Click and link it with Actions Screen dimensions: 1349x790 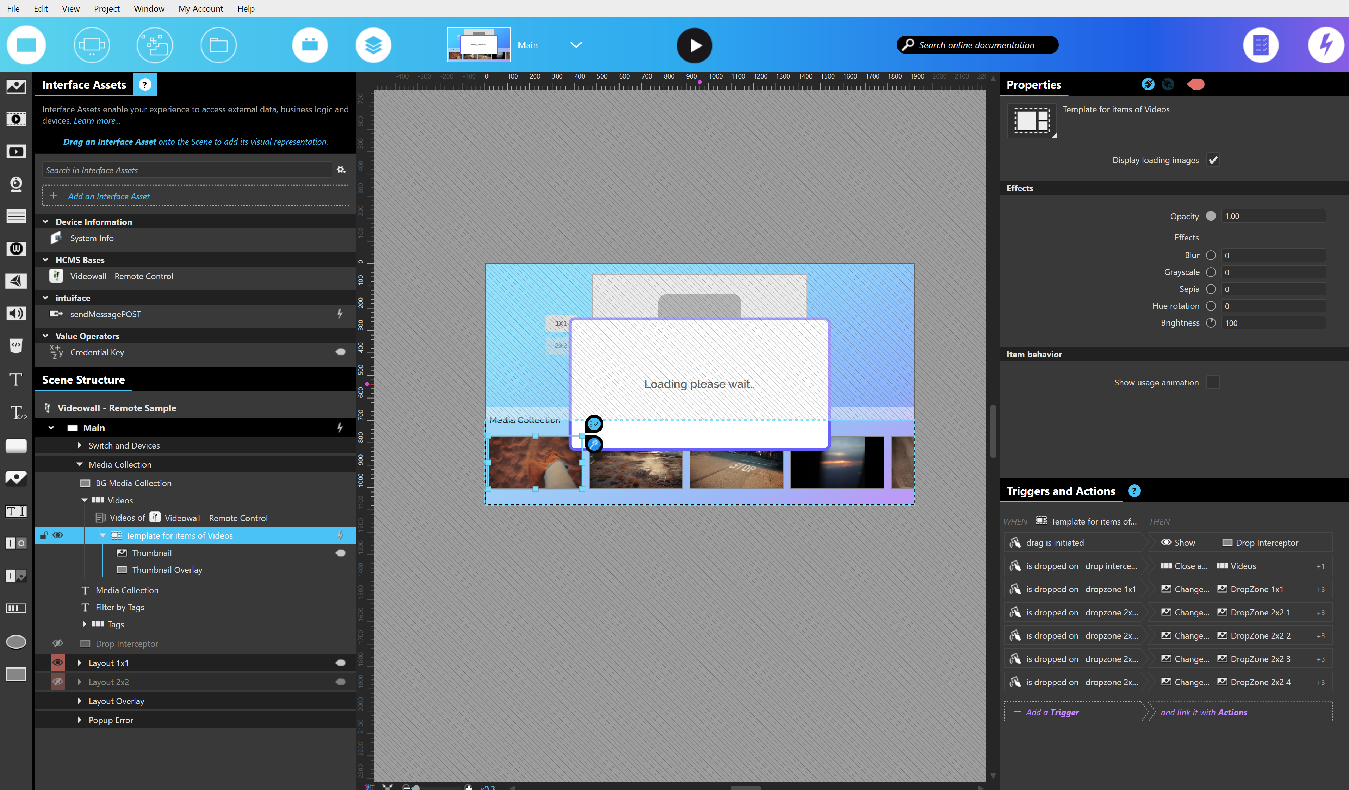pos(1240,713)
